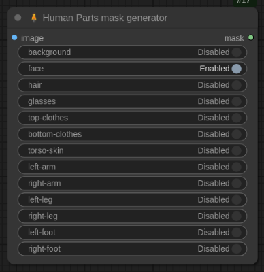Select the green mask output connector
Viewport: 264px width, 272px height.
click(250, 37)
